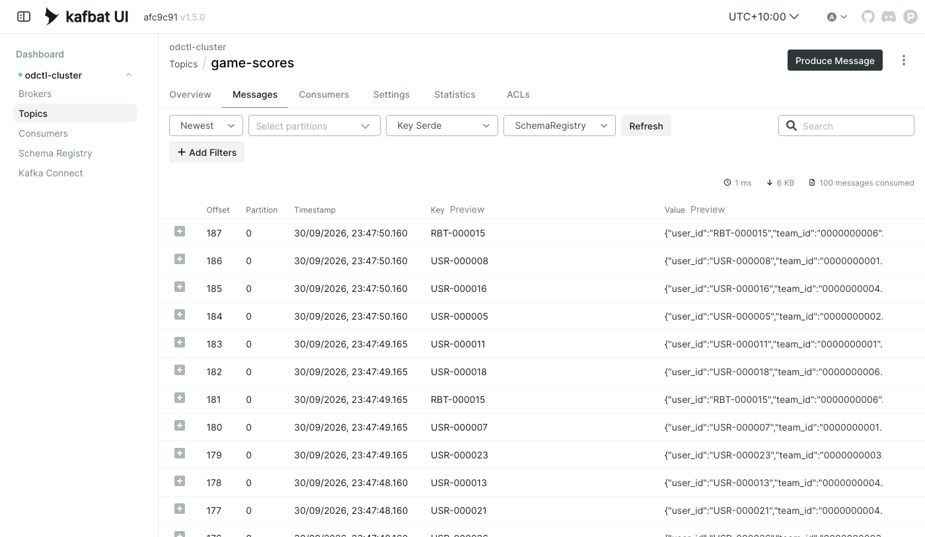Switch to the Consumers tab
This screenshot has width=925, height=537.
pyautogui.click(x=324, y=94)
